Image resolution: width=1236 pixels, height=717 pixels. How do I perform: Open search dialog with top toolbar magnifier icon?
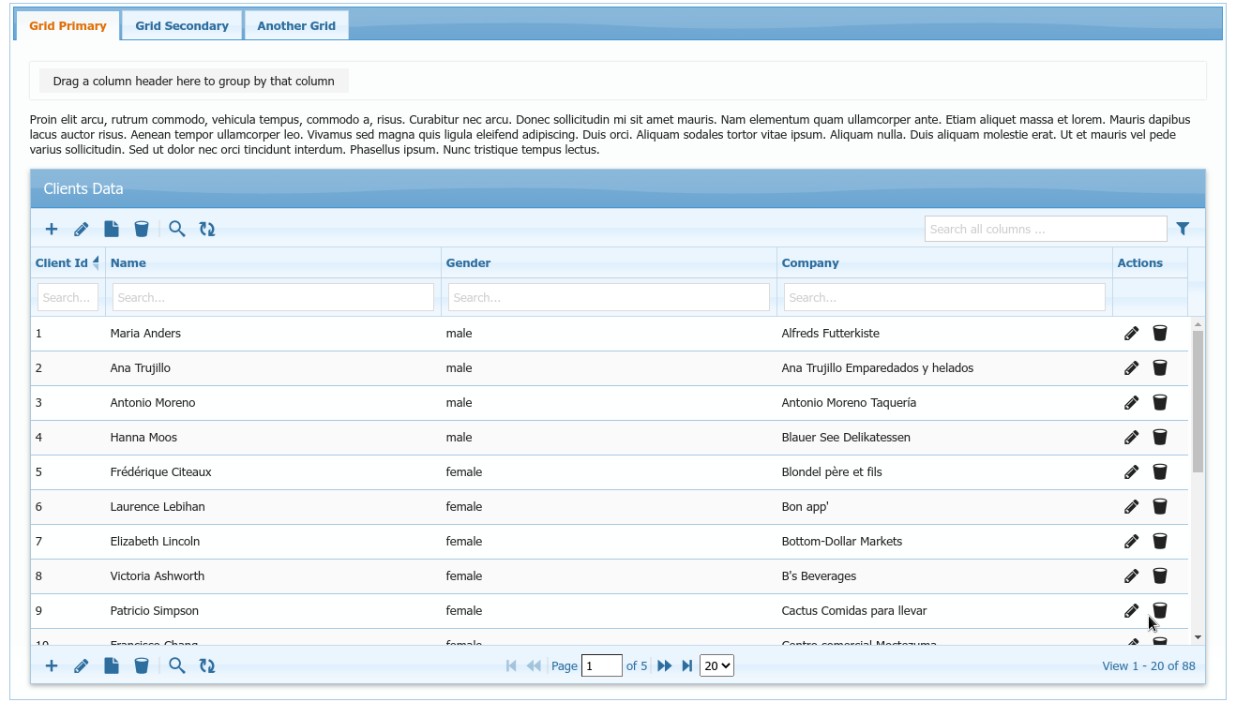pos(177,229)
